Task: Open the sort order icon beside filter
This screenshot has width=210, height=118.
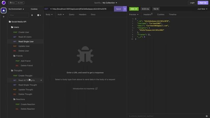Action: tap(32, 15)
